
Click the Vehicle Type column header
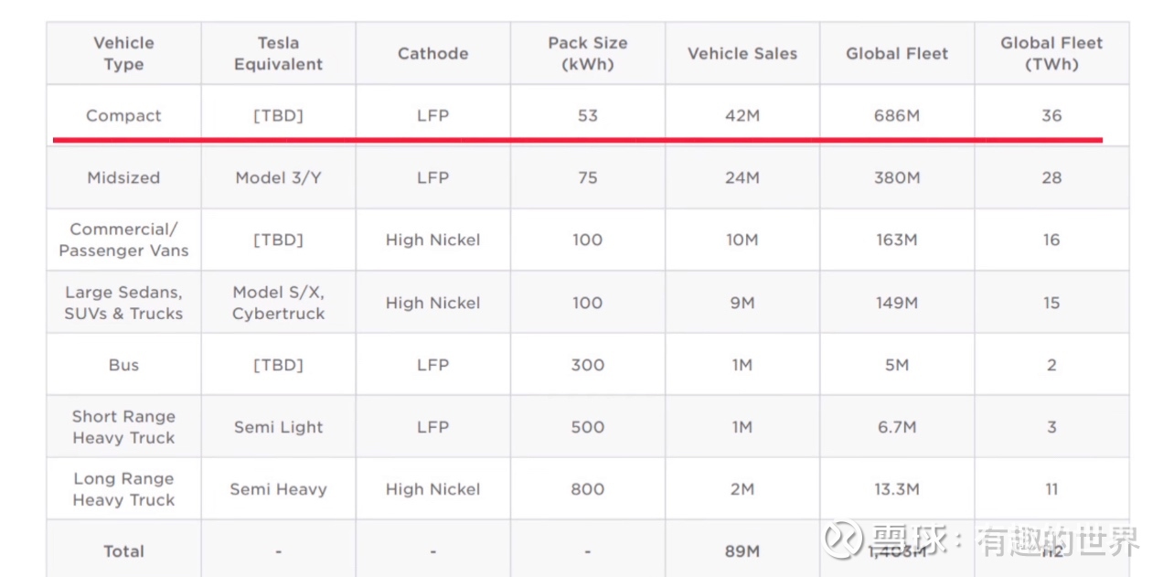tap(123, 54)
